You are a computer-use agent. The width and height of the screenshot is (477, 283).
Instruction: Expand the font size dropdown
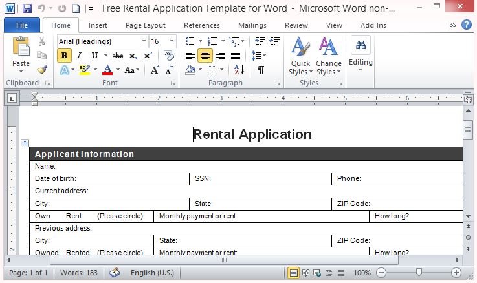click(x=171, y=41)
